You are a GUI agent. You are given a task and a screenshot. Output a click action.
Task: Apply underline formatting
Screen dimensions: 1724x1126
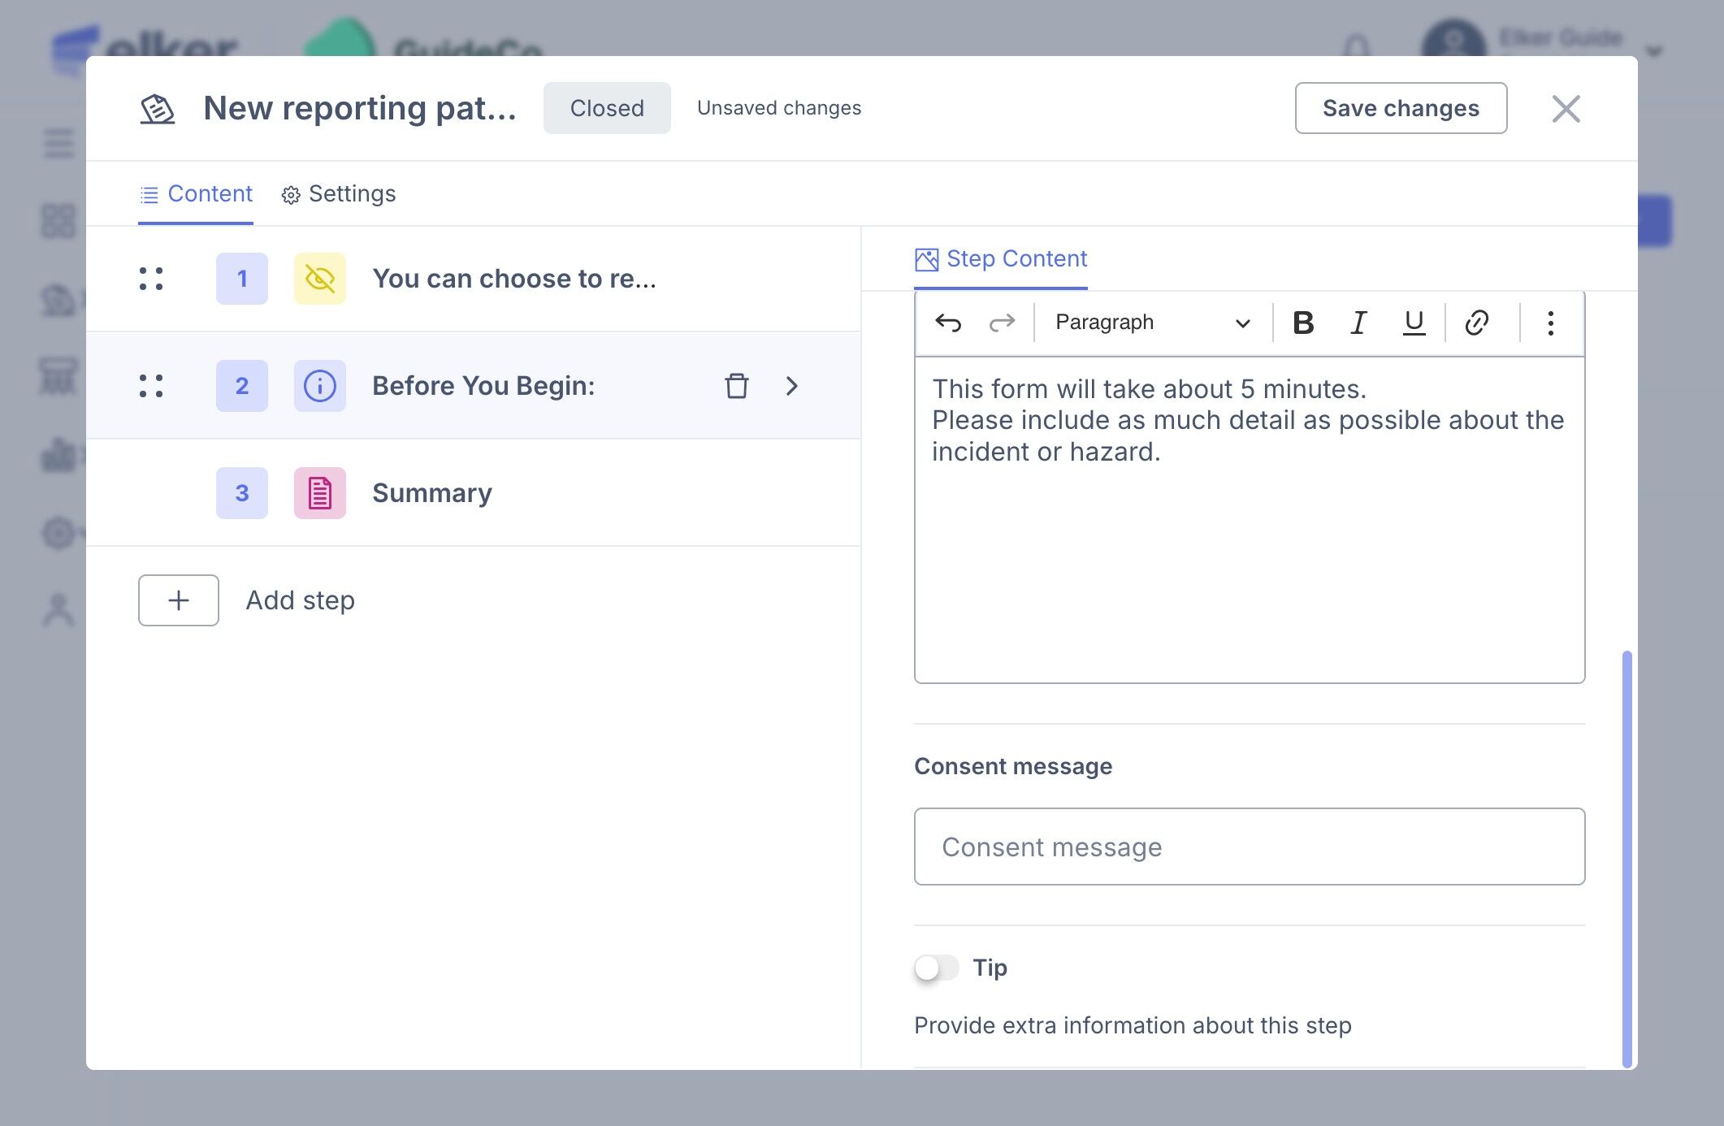coord(1414,323)
